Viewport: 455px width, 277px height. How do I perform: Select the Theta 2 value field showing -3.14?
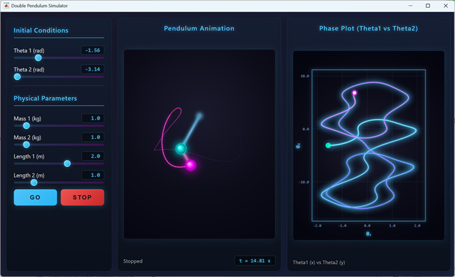click(x=93, y=70)
